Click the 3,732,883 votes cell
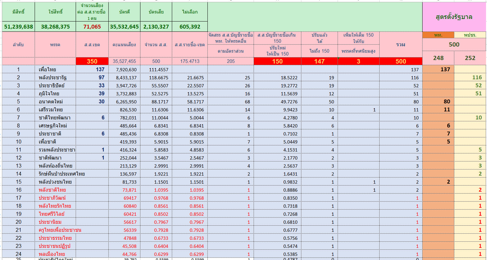This screenshot has height=260, width=487. pyautogui.click(x=124, y=93)
